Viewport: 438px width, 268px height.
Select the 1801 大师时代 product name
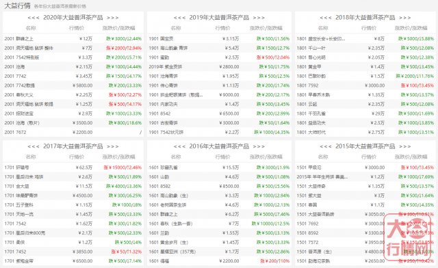pos(311,133)
